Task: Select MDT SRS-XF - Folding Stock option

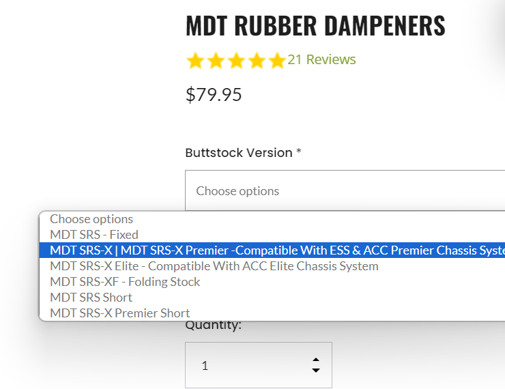Action: [x=125, y=282]
